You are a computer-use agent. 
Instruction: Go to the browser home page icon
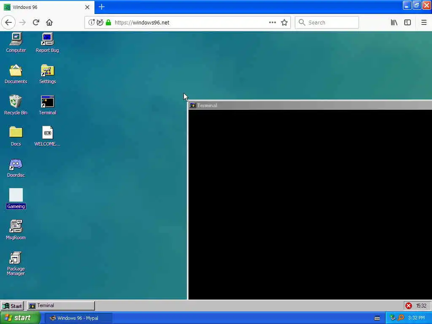pos(49,22)
